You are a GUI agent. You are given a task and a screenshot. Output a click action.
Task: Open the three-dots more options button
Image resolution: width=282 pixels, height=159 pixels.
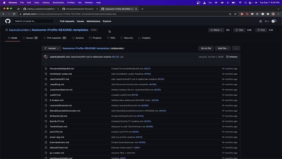(x=236, y=48)
